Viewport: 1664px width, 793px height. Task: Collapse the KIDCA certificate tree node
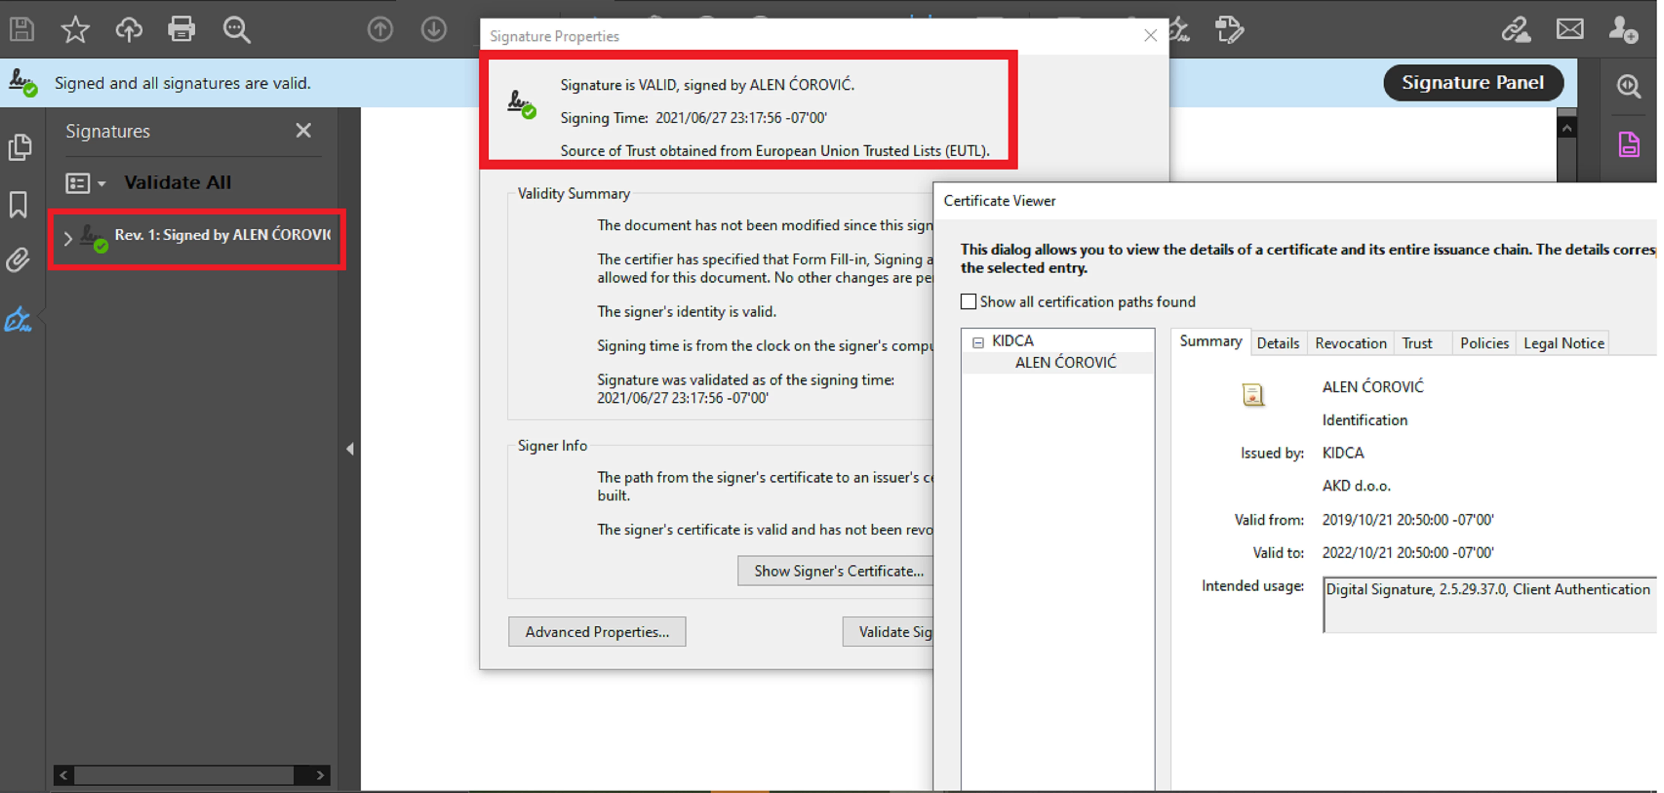pyautogui.click(x=978, y=342)
